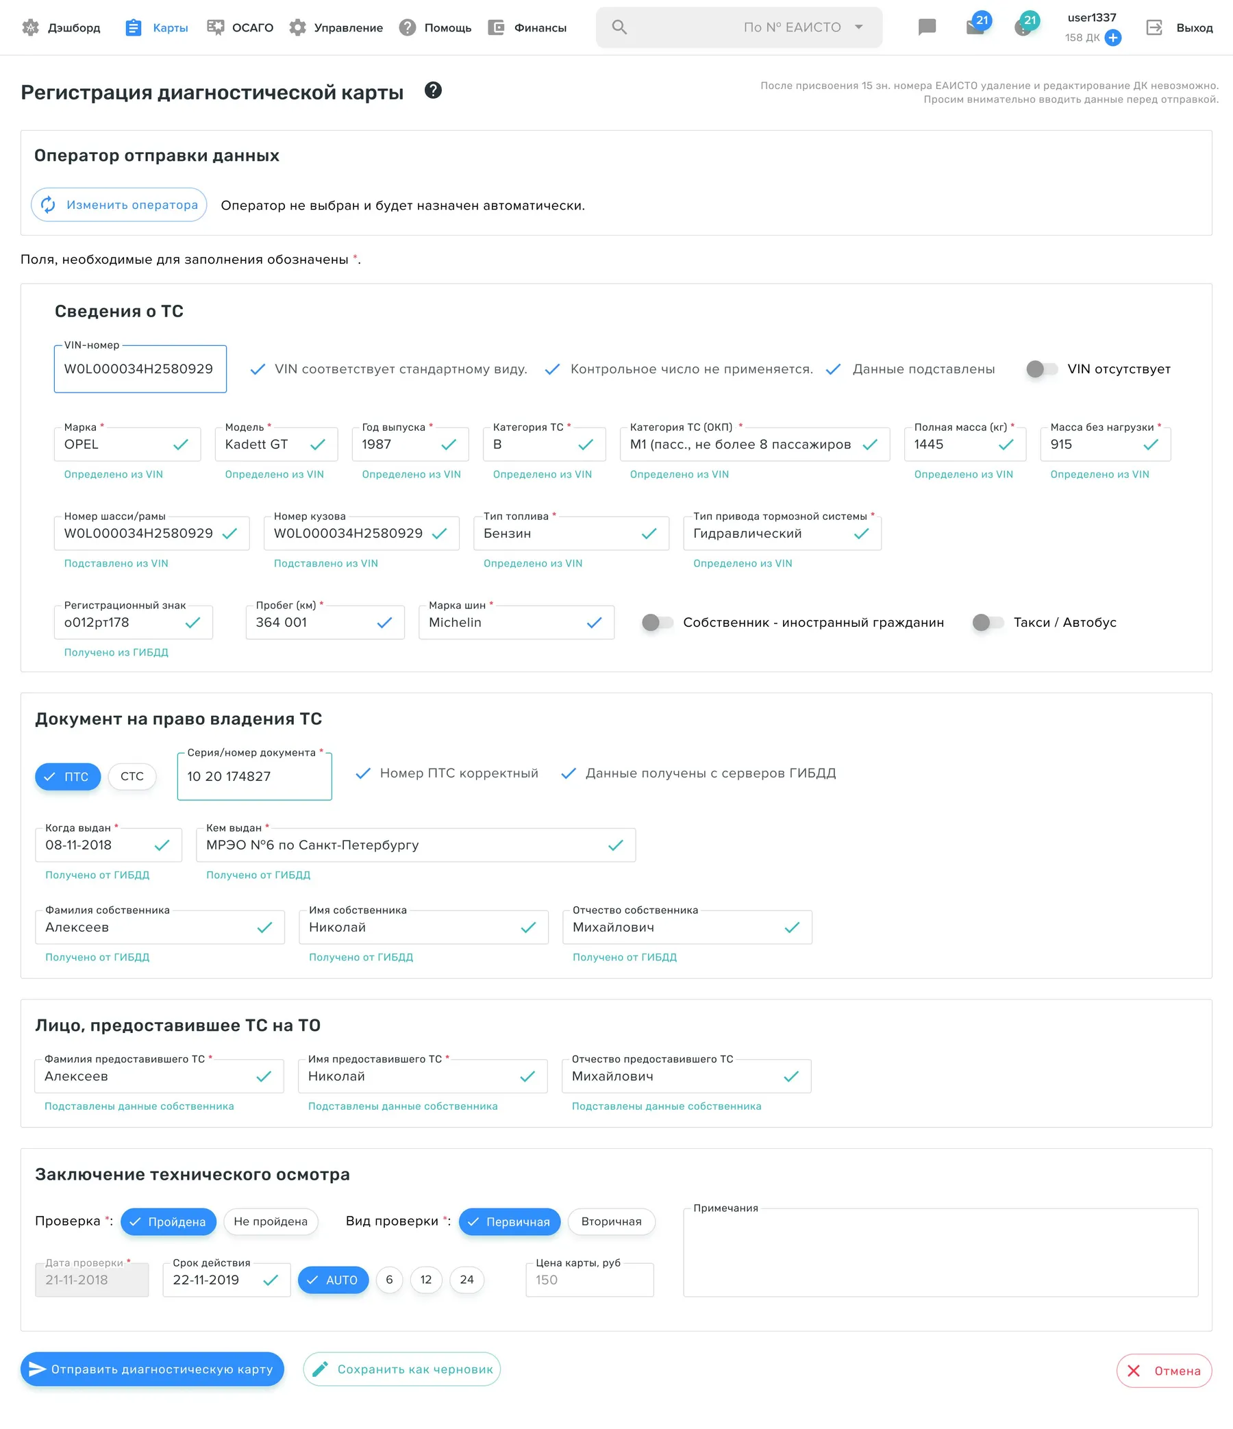Toggle the VIN отсутствует switch
This screenshot has height=1429, width=1233.
pos(1041,369)
